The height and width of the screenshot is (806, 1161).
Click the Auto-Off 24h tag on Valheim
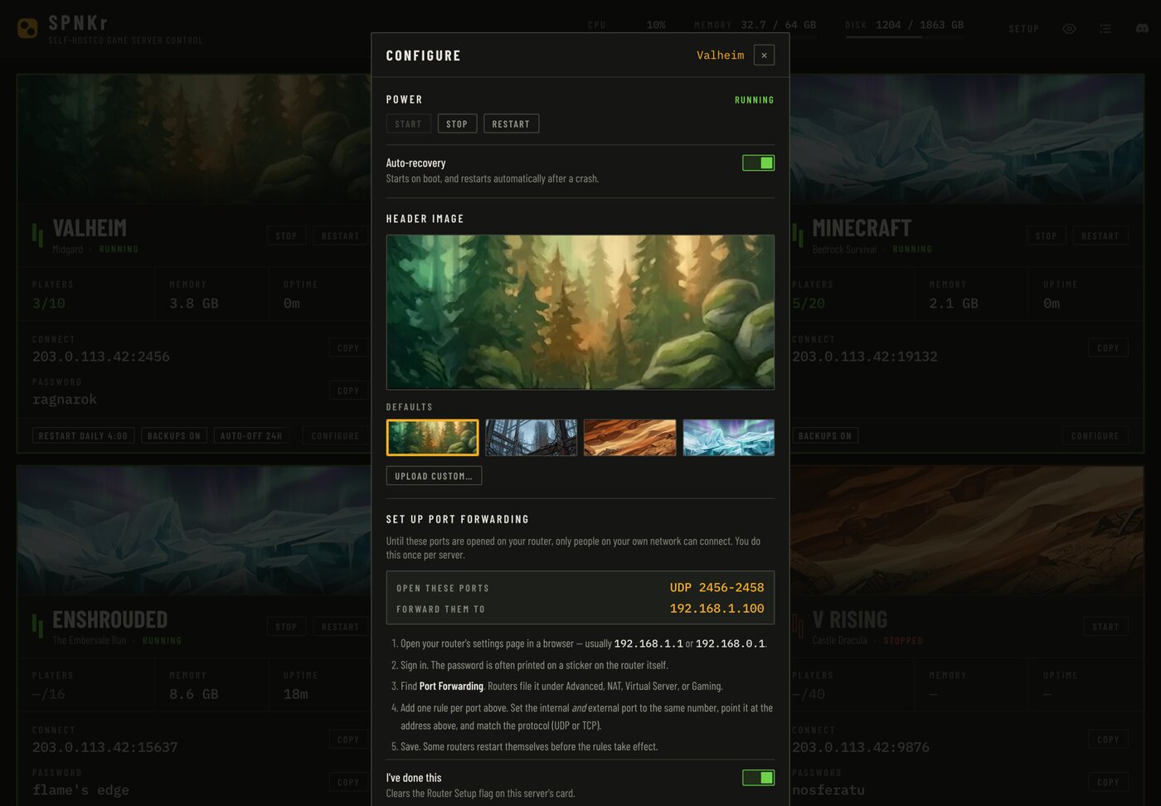click(x=251, y=436)
